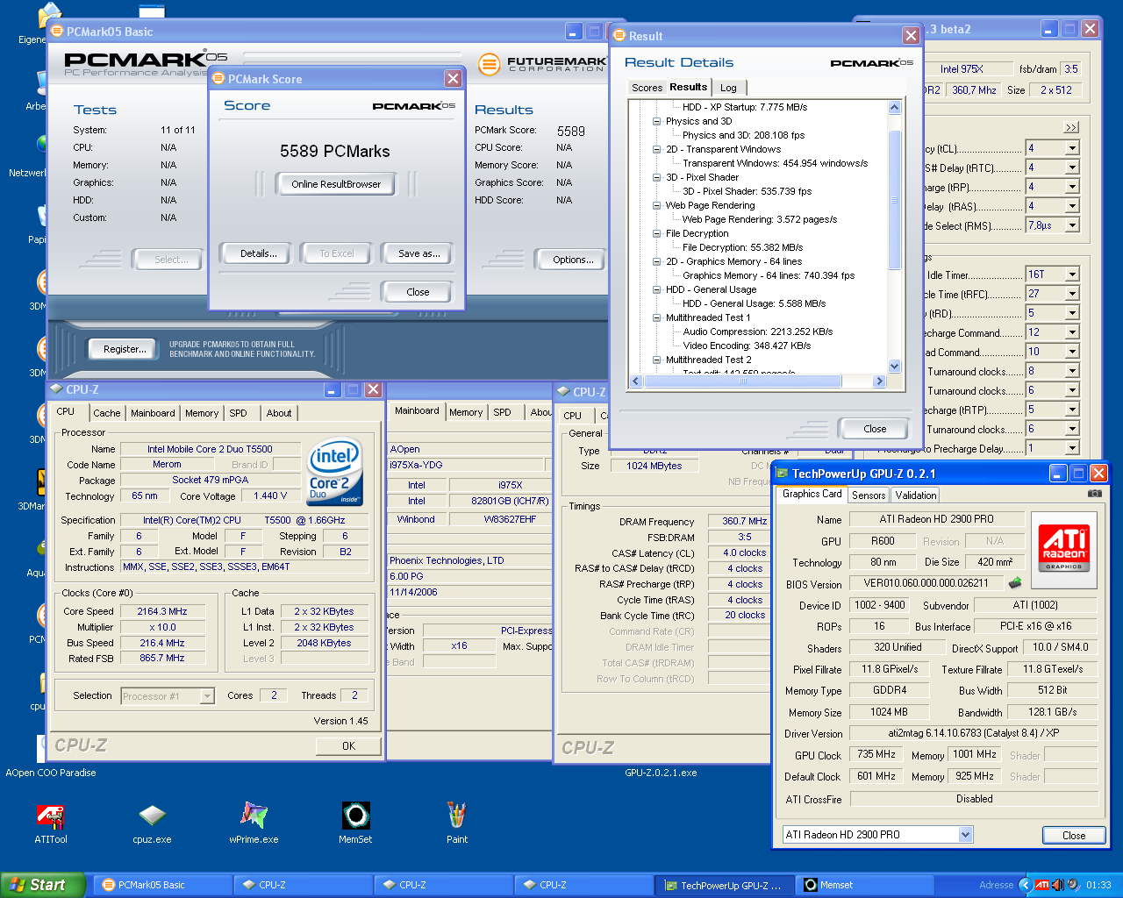Click Close in the GPU-Z window
This screenshot has height=898, width=1123.
click(x=1074, y=836)
